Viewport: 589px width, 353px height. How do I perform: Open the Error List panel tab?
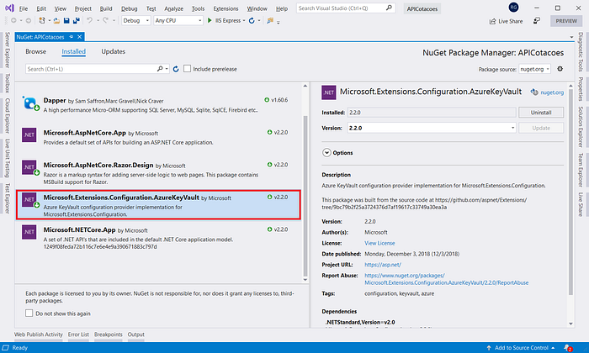click(78, 335)
